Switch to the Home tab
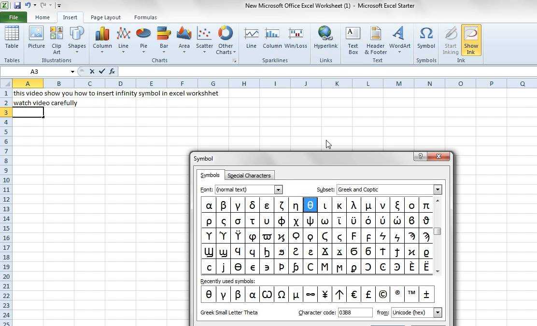537x326 pixels. point(42,17)
